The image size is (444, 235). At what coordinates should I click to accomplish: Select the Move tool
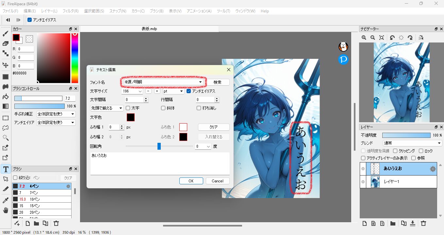pyautogui.click(x=6, y=65)
